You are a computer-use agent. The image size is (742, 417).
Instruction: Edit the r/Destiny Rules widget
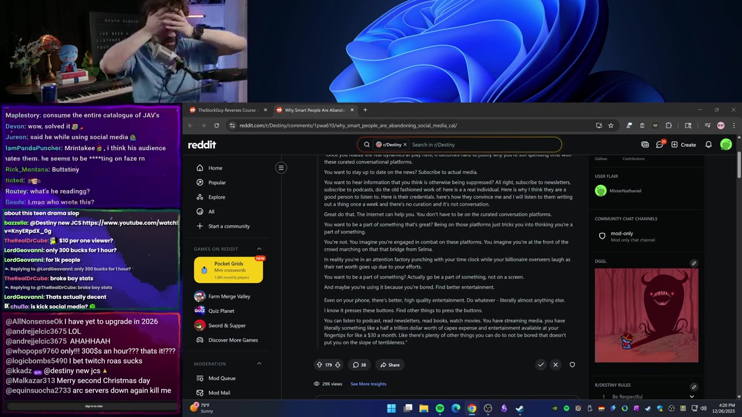(694, 386)
